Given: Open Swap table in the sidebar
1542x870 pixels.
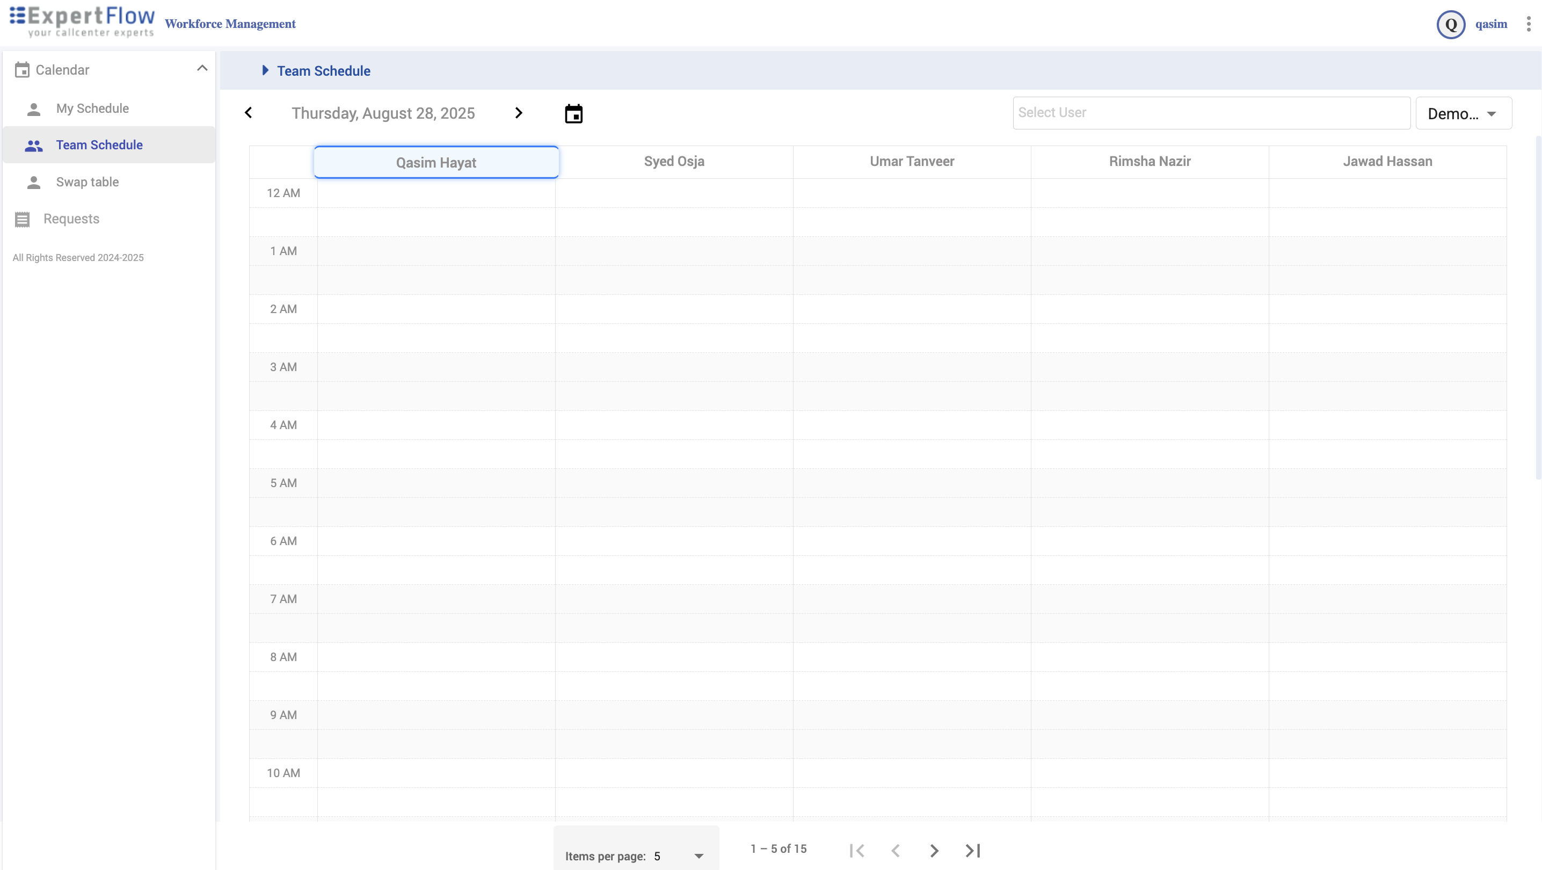Looking at the screenshot, I should coord(88,182).
